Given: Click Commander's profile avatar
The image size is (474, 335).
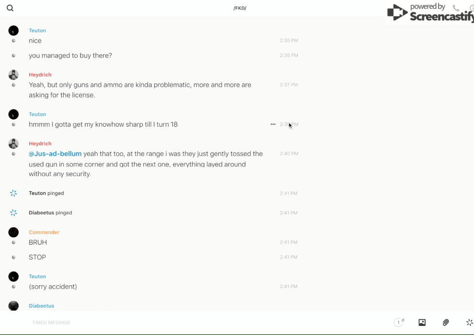Looking at the screenshot, I should (13, 233).
